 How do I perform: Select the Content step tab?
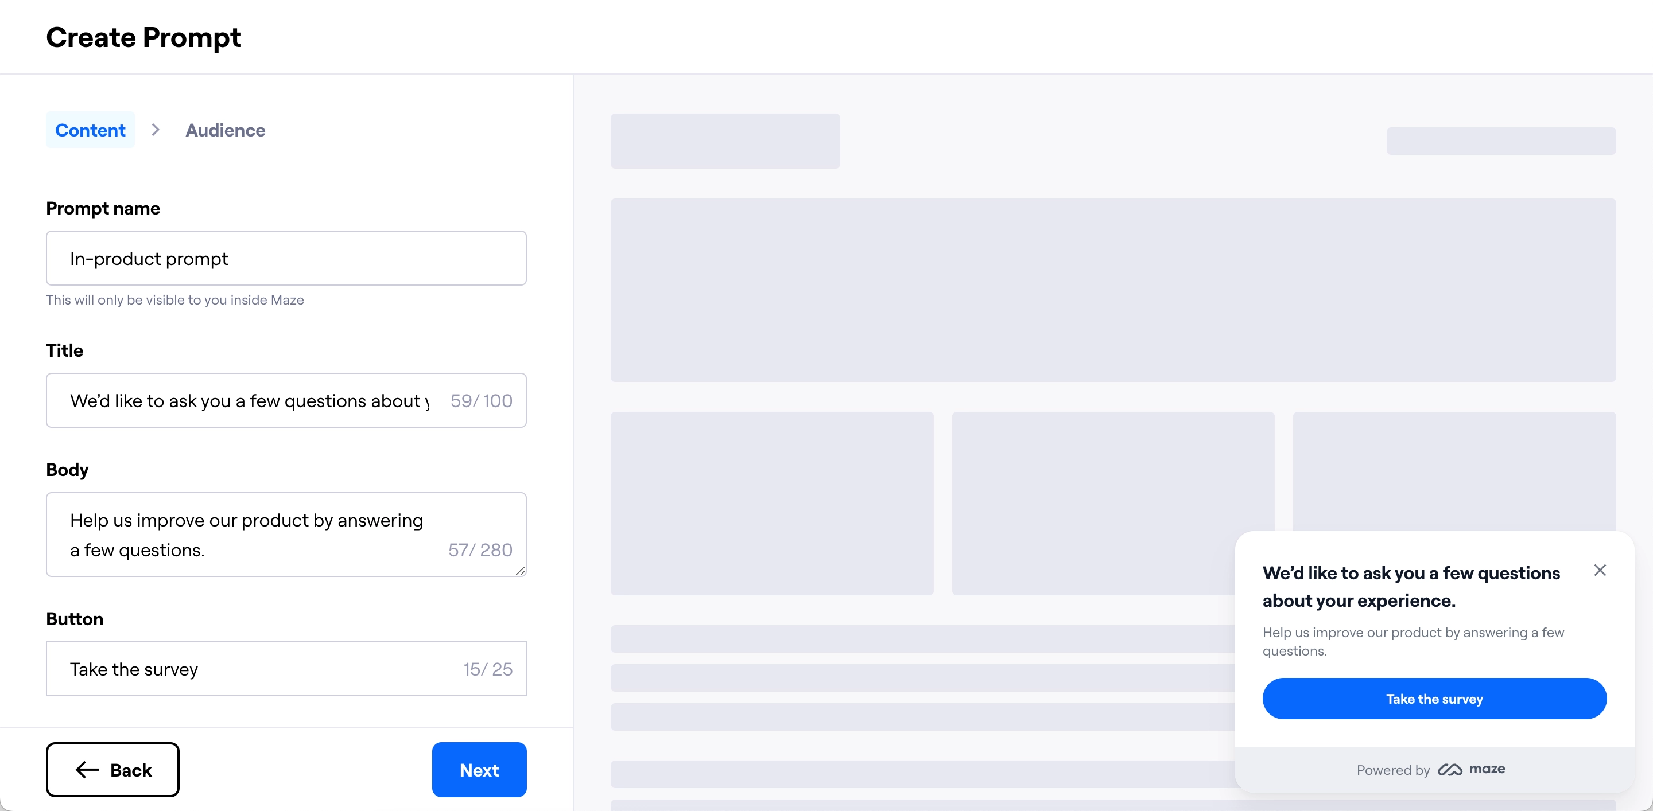click(x=90, y=130)
